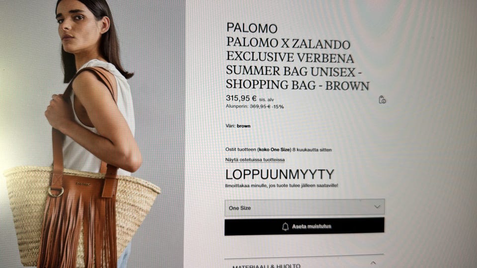This screenshot has height=268, width=477.
Task: Collapse Materiaali & huolto with chevron arrow
Action: (373, 263)
